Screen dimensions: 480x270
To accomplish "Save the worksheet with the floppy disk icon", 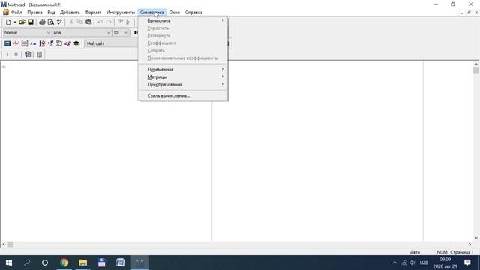I will (x=31, y=22).
